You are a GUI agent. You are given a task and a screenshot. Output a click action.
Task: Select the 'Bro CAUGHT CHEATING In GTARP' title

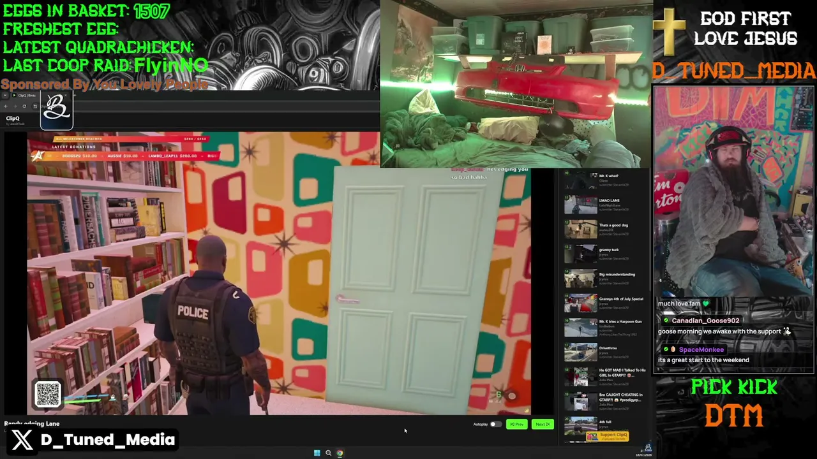point(621,397)
